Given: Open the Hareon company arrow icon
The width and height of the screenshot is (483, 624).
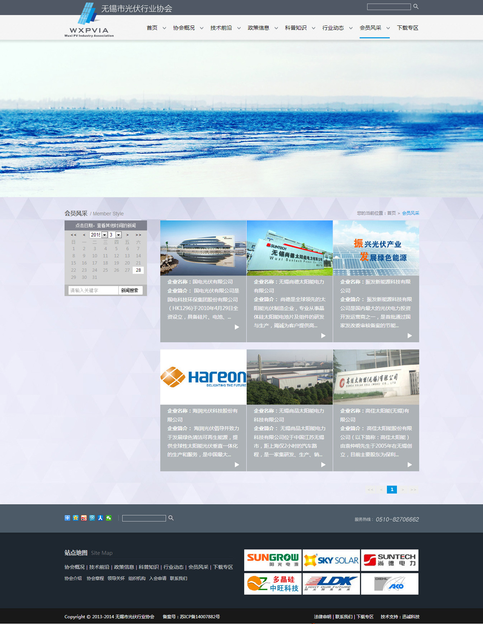Looking at the screenshot, I should (237, 464).
